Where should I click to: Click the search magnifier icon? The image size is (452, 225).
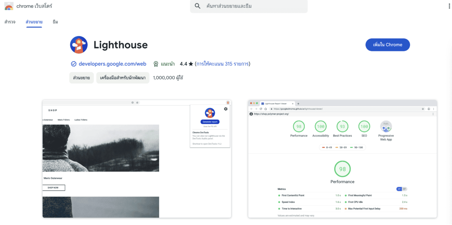point(197,6)
